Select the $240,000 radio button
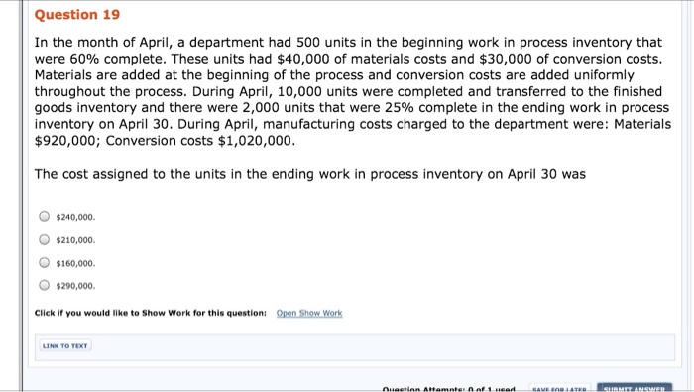This screenshot has height=392, width=694. click(44, 216)
